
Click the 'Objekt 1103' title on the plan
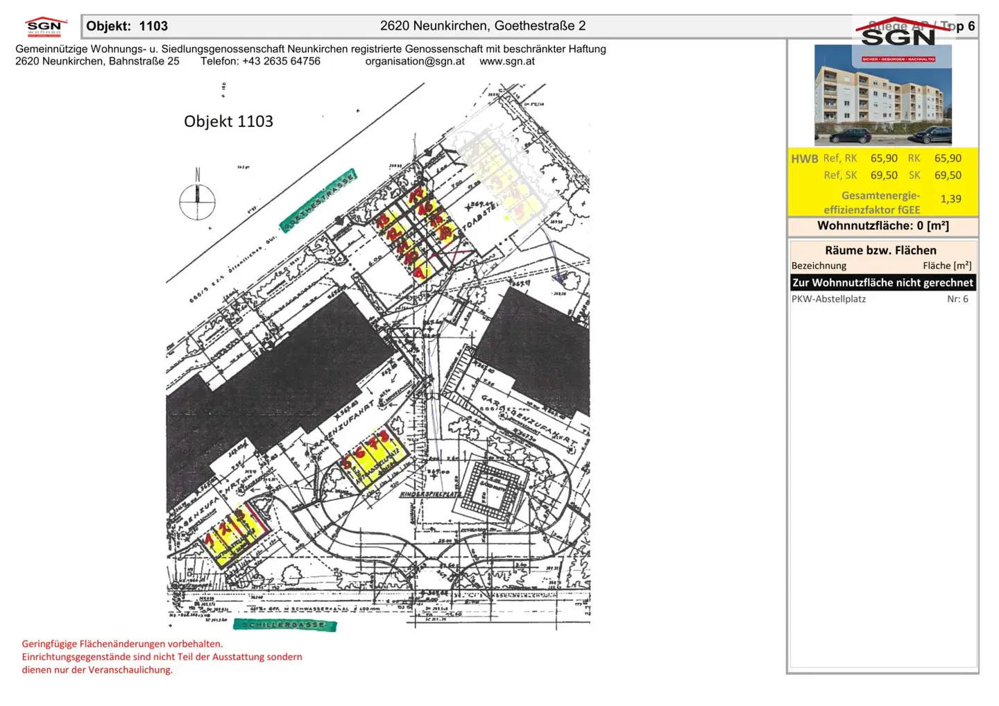[228, 121]
